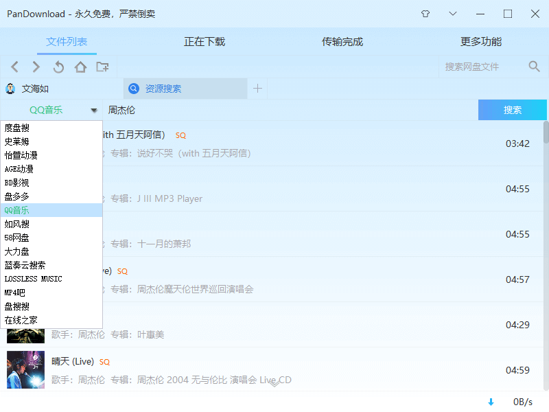Image resolution: width=549 pixels, height=412 pixels.
Task: Click the download speed arrow icon
Action: pyautogui.click(x=491, y=402)
